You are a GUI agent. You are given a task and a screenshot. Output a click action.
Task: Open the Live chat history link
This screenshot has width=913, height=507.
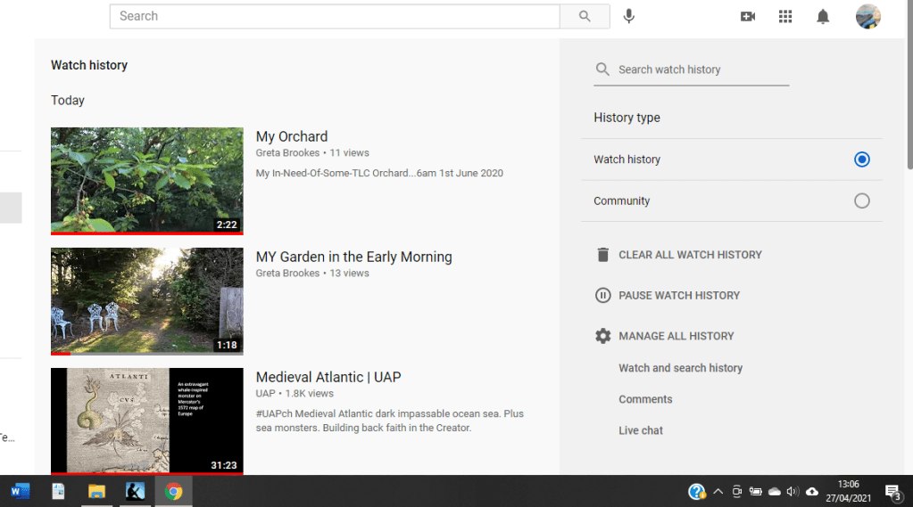[641, 430]
